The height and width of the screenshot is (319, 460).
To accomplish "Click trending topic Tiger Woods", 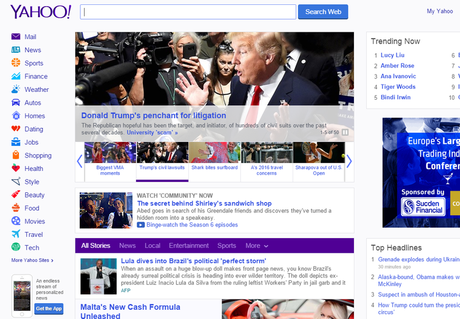I will (x=398, y=87).
